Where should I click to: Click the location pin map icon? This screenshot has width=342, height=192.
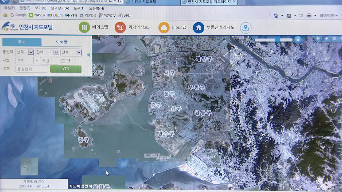(246, 28)
